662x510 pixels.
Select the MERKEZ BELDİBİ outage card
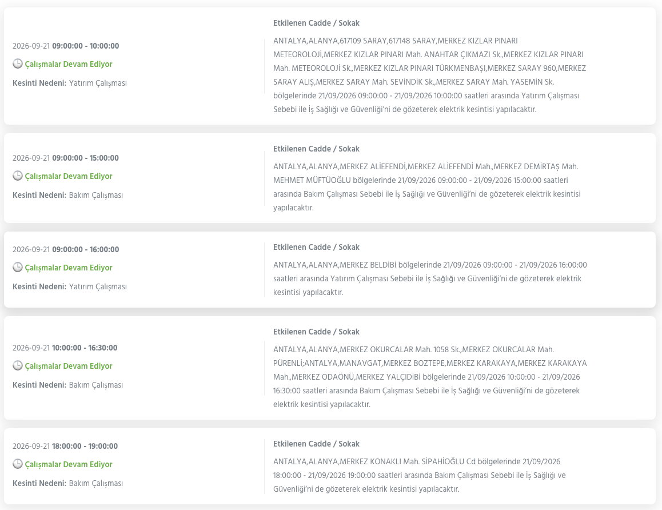pos(330,269)
